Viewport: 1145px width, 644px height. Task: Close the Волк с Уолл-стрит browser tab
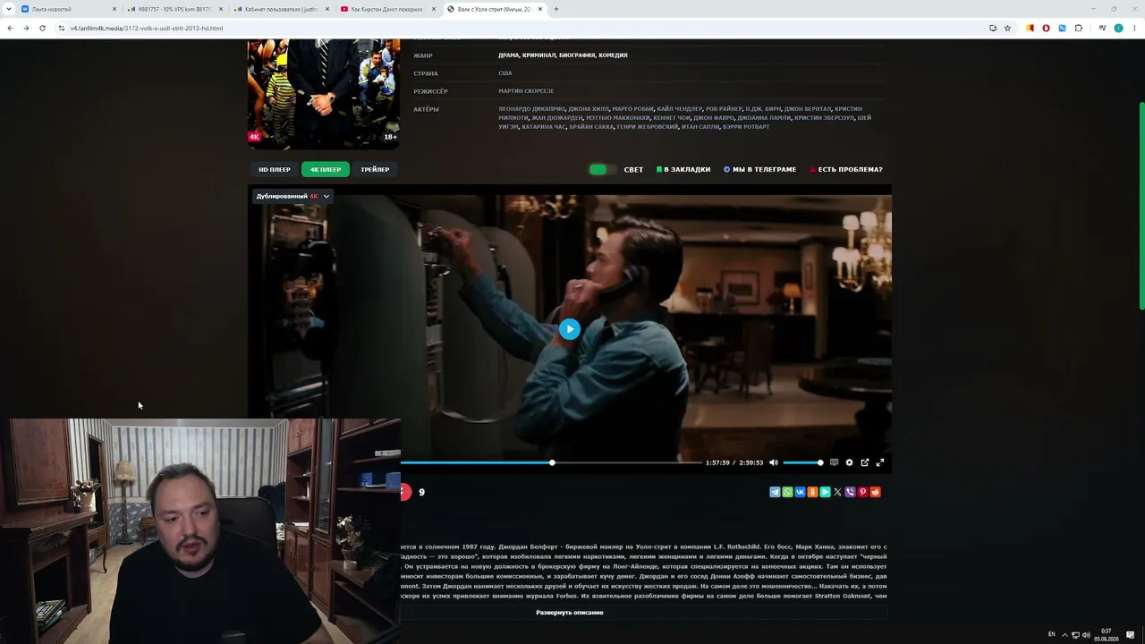coord(540,9)
